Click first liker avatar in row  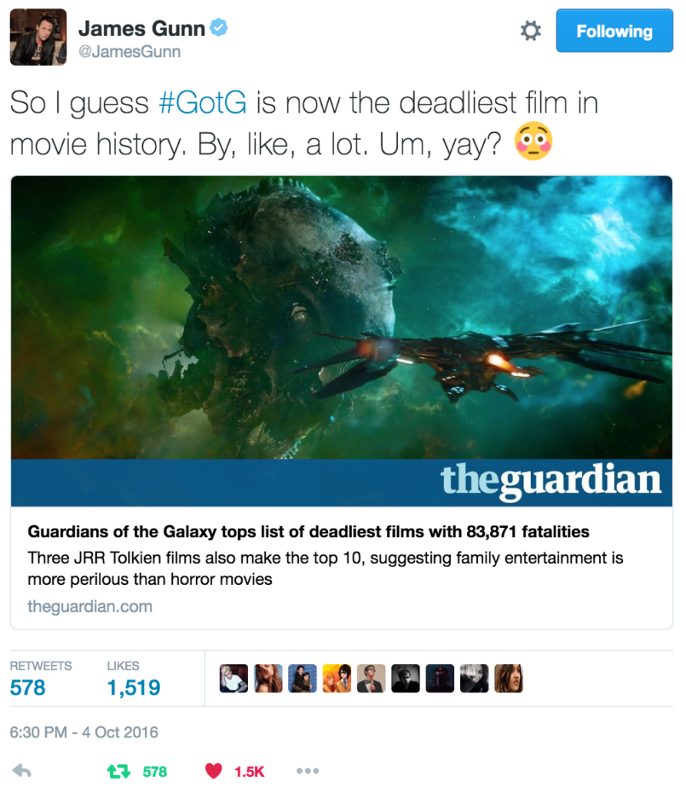pos(234,679)
